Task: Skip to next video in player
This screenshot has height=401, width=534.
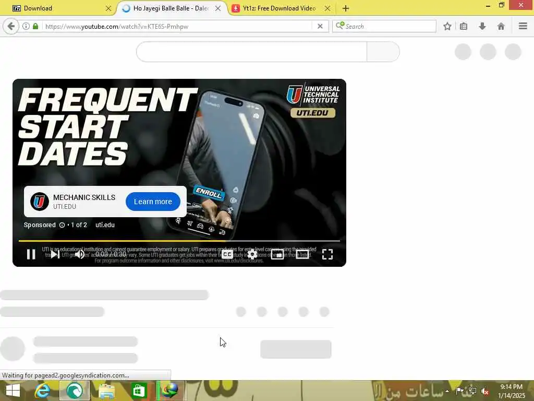Action: click(55, 254)
